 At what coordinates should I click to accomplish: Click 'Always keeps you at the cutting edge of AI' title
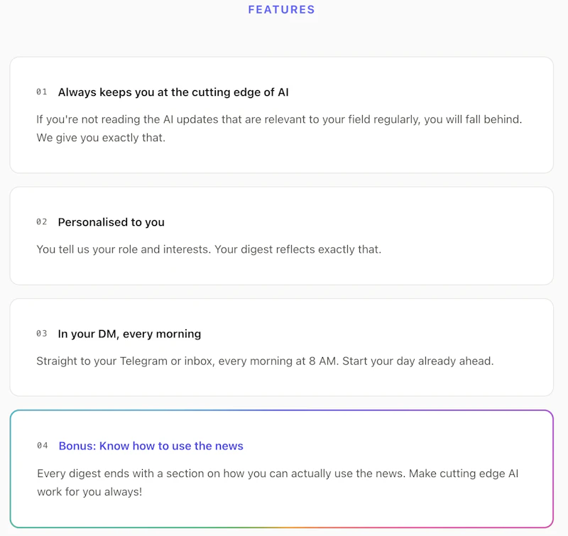click(173, 92)
